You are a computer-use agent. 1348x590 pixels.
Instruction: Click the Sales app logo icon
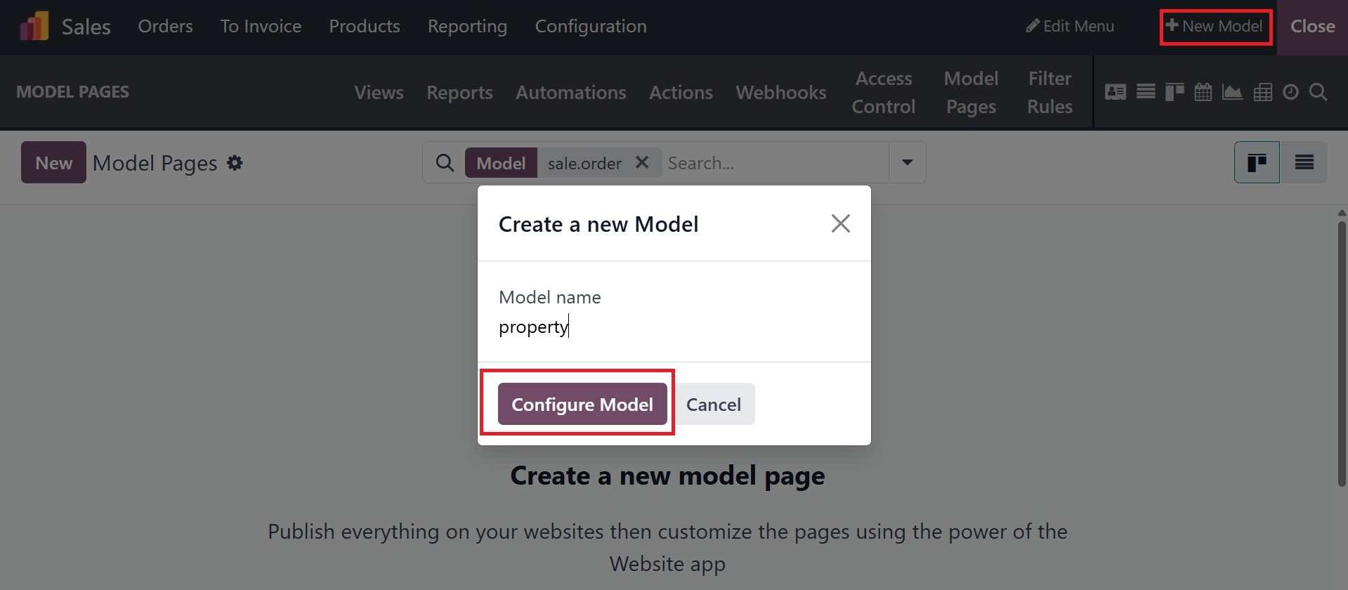coord(34,27)
